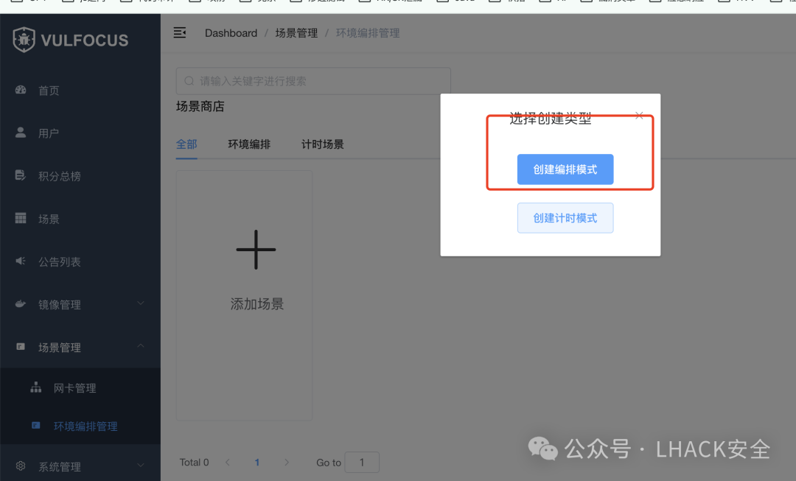Select the 积分总榜 scoreboard icon
Screen dimensions: 796x481
21,175
